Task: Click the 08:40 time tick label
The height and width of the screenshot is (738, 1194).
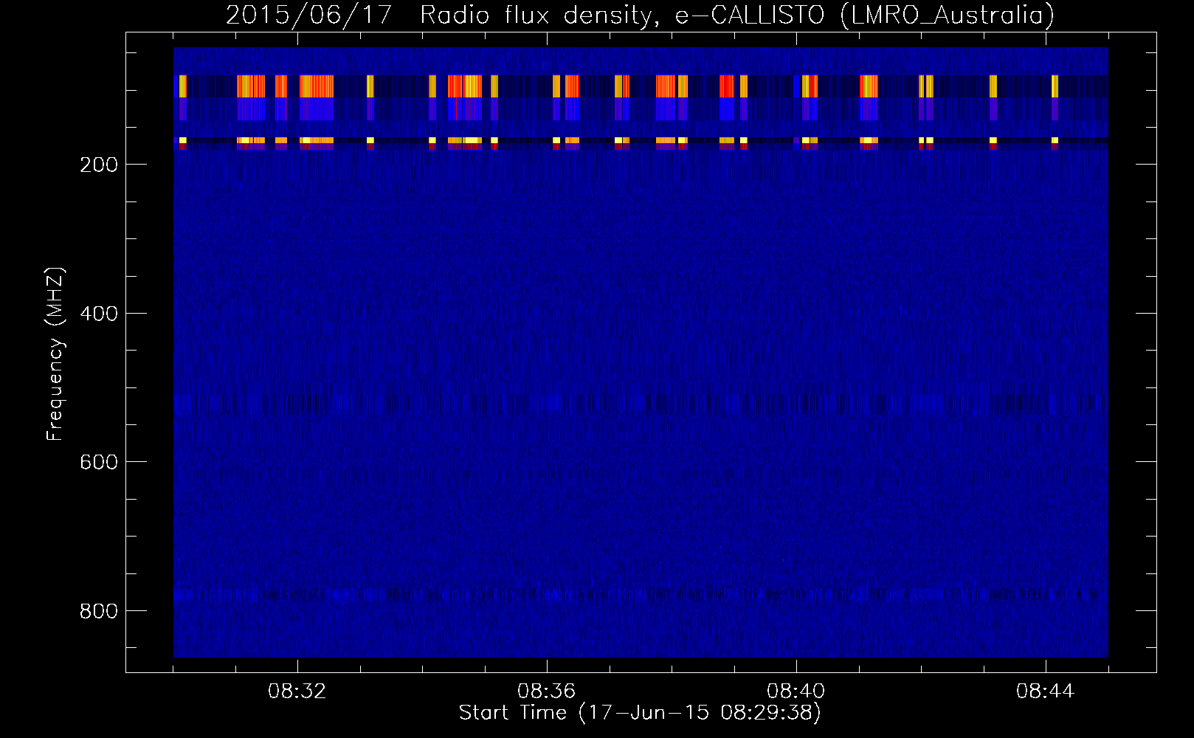Action: (796, 692)
